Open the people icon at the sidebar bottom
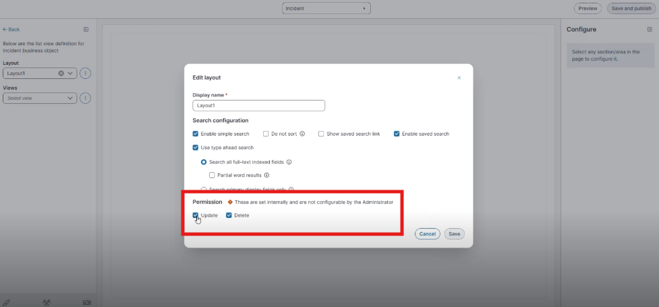The width and height of the screenshot is (659, 307). click(47, 302)
